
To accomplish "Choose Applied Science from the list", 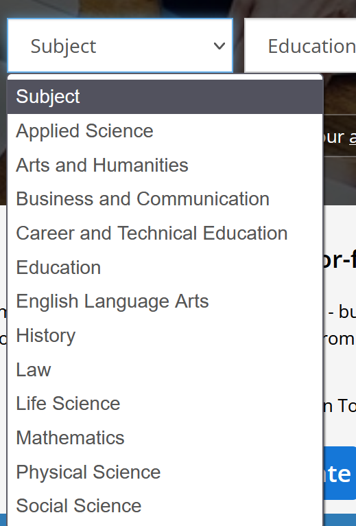I will pos(165,131).
